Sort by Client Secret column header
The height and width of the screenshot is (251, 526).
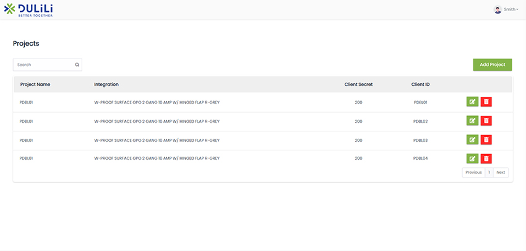pos(358,84)
